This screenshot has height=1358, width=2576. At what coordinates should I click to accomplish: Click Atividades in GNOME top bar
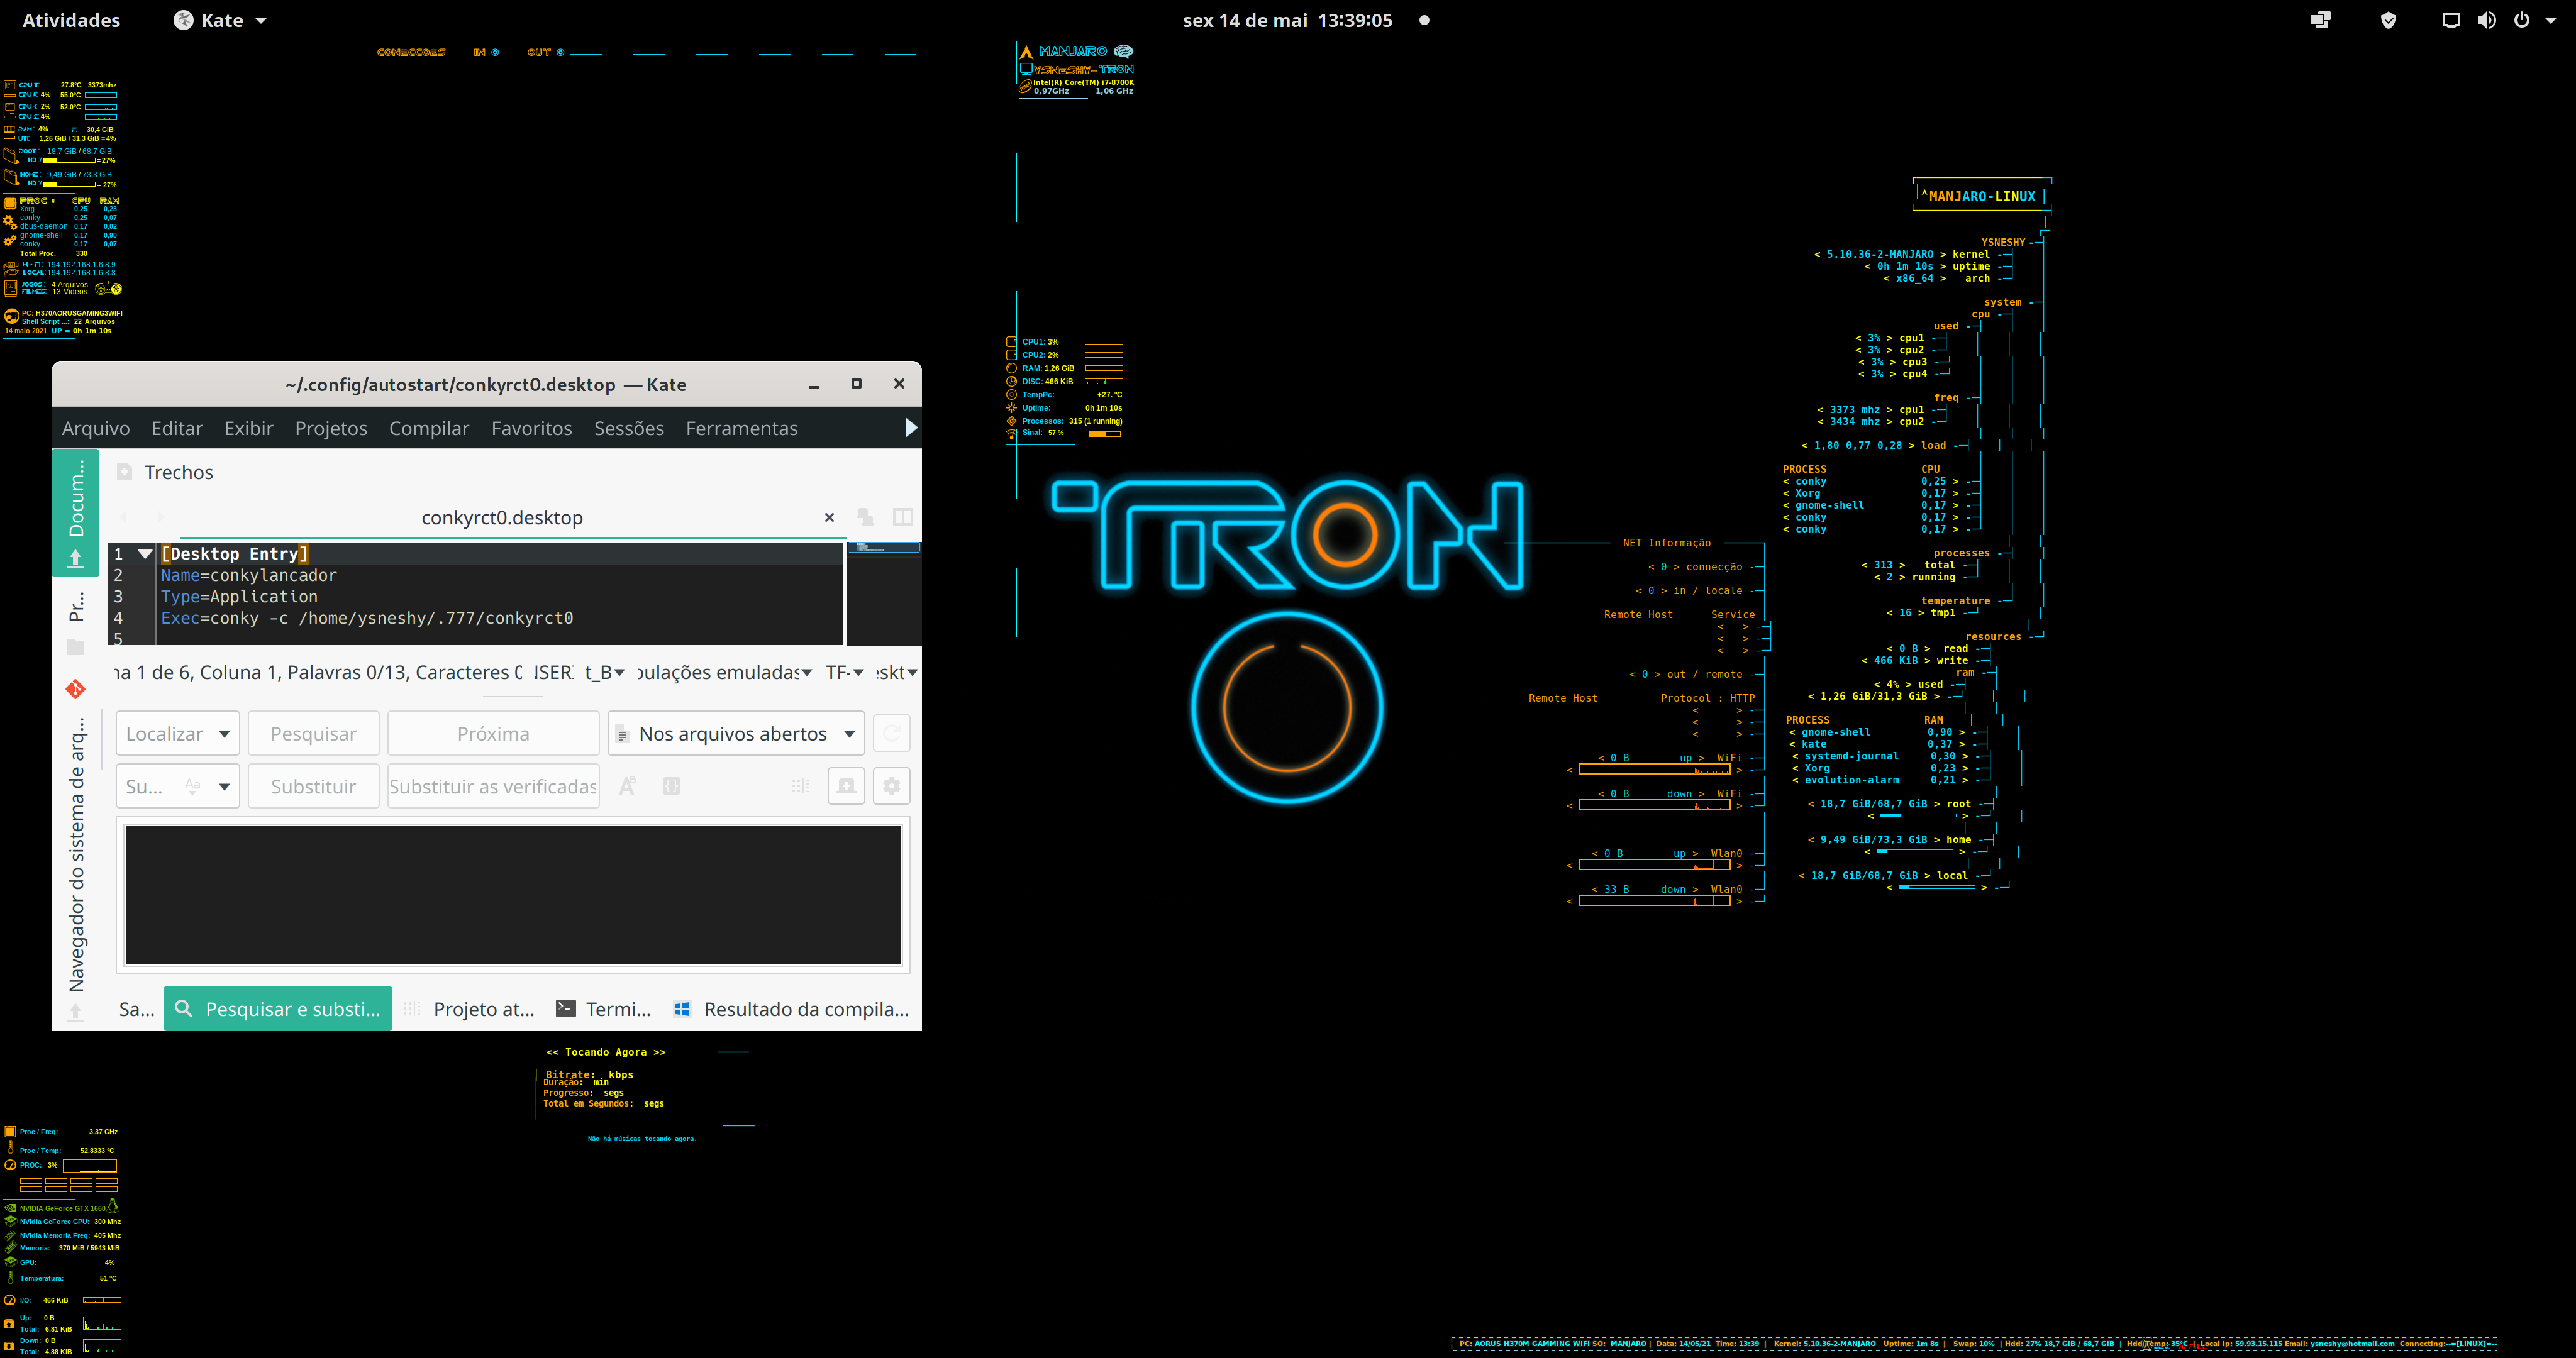click(71, 20)
